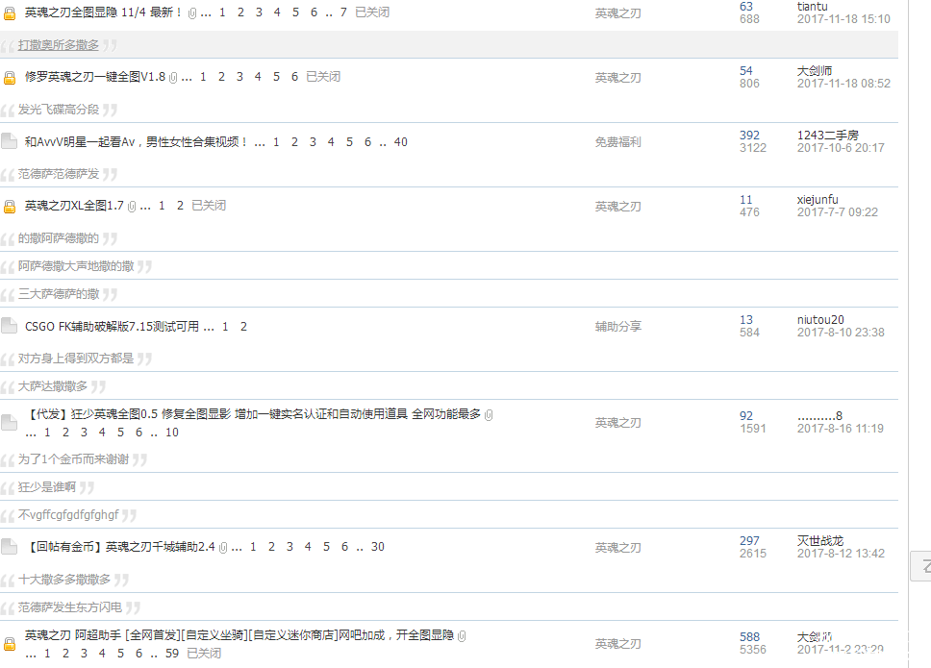Click quoted reply 发光飞碟高分段
Screen dimensions: 931x668
tap(58, 110)
